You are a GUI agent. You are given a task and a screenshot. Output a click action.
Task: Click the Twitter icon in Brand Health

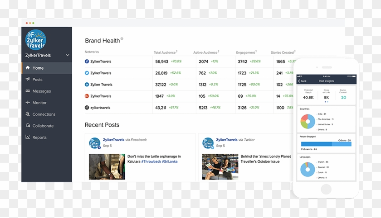[87, 73]
